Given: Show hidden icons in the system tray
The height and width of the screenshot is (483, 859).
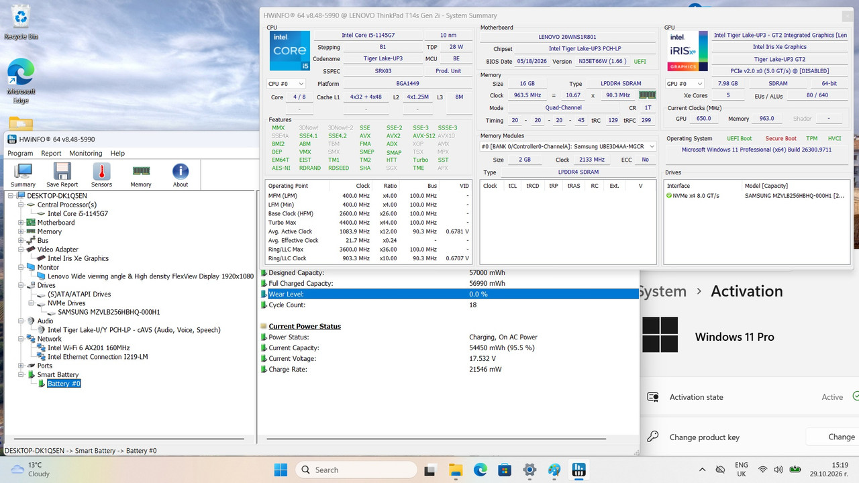Looking at the screenshot, I should point(702,470).
